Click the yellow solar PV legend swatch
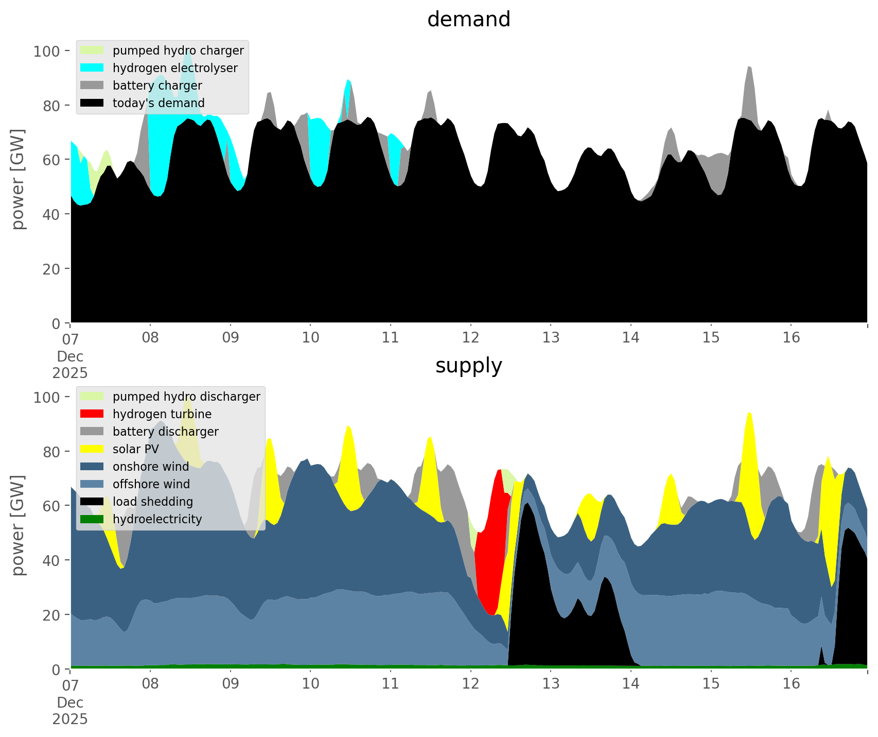This screenshot has width=878, height=737. (x=92, y=449)
